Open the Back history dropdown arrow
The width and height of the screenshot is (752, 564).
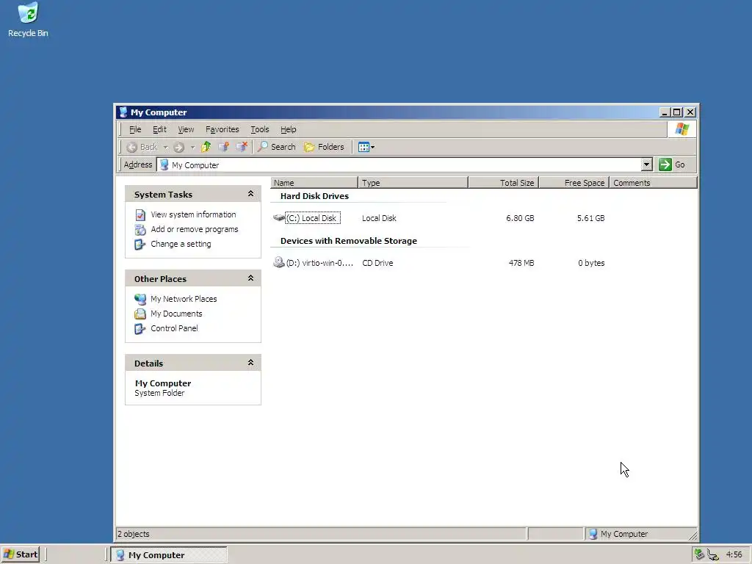[165, 147]
